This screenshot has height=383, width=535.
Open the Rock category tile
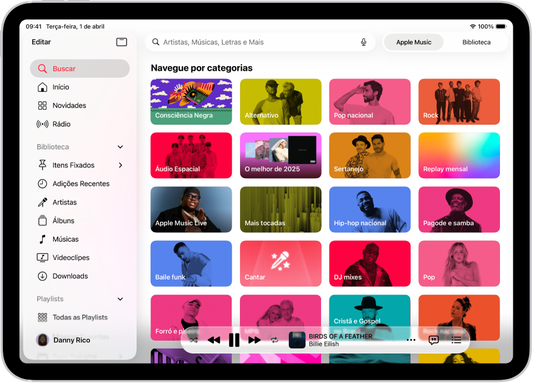tap(459, 102)
